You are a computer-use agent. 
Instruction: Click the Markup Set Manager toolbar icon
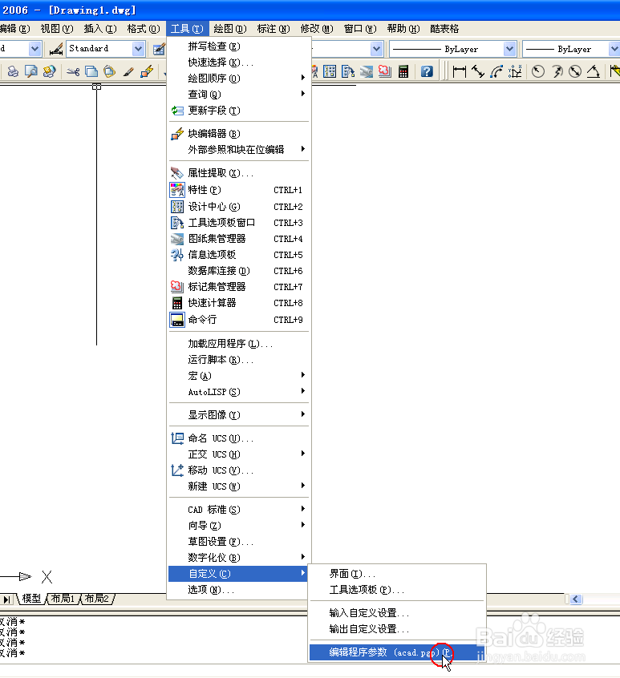[385, 71]
